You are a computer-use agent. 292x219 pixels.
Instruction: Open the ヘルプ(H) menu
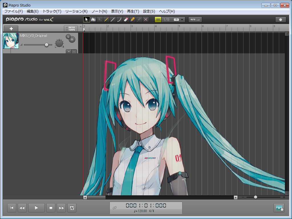pyautogui.click(x=167, y=11)
